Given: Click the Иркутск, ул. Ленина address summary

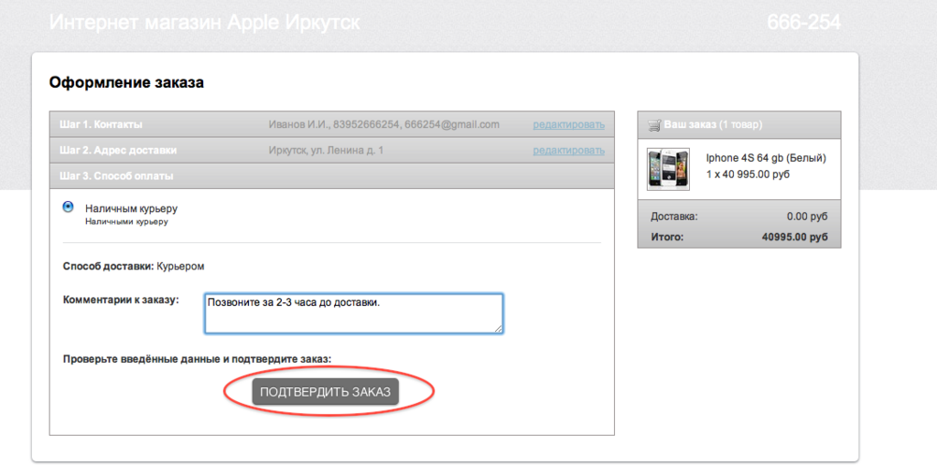Looking at the screenshot, I should [x=326, y=151].
